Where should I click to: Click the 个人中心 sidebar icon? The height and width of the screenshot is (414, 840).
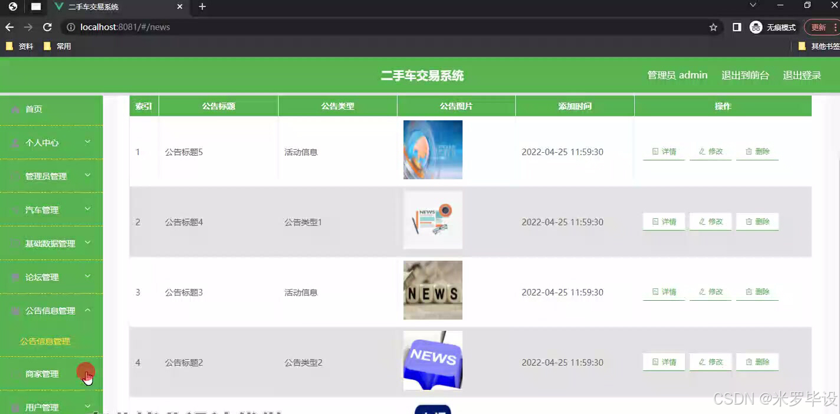point(15,143)
